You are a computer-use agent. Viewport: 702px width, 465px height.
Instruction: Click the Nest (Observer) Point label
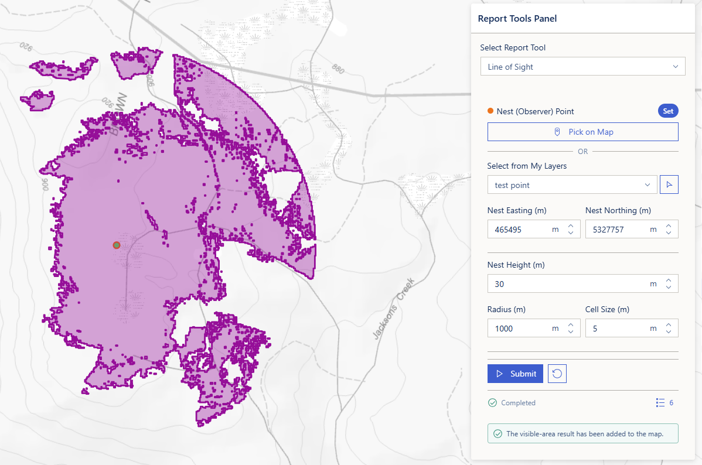point(535,111)
